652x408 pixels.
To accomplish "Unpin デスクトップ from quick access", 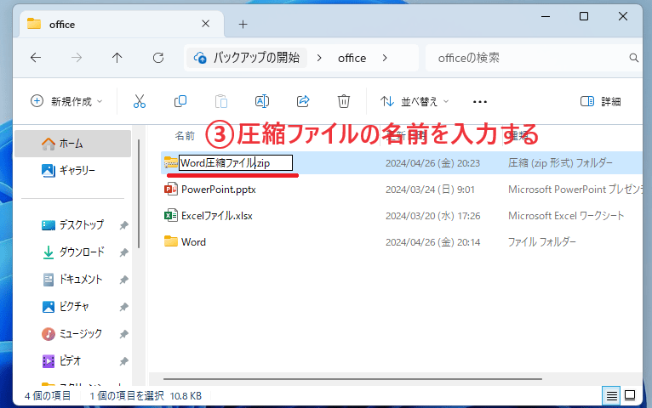I will coord(123,225).
